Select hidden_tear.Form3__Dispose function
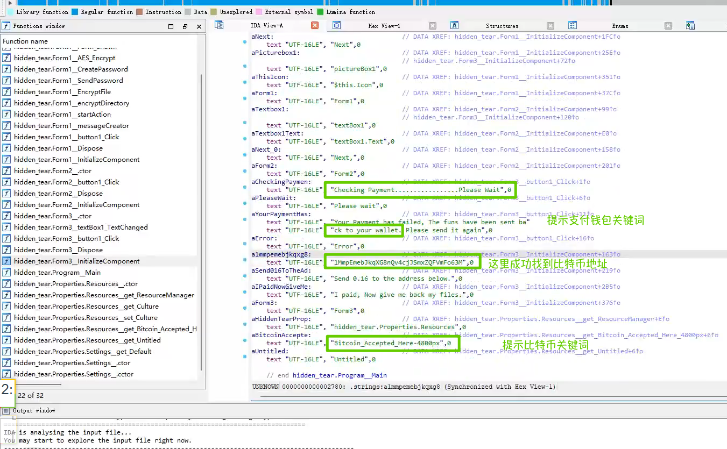The height and width of the screenshot is (449, 727). [58, 250]
